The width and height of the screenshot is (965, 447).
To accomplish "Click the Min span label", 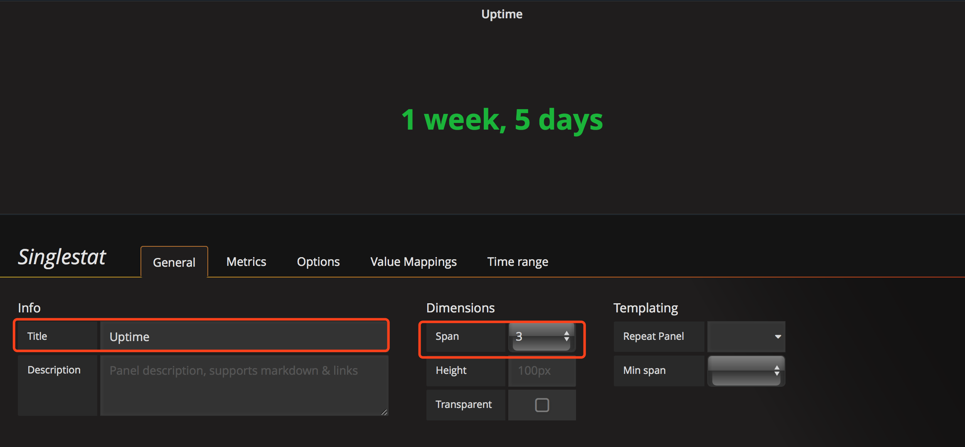I will pos(644,371).
